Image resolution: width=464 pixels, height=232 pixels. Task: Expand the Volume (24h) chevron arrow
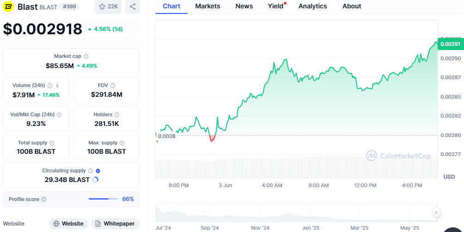[57, 86]
